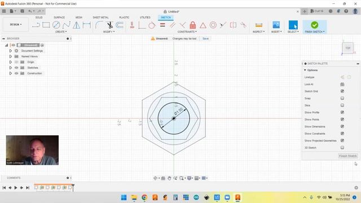
Task: Apply Perpendicular constraint
Action: tap(182, 25)
